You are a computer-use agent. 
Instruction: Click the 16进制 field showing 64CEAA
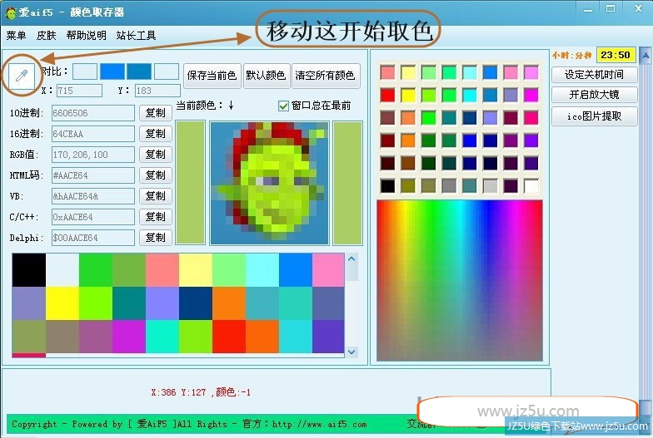[93, 134]
